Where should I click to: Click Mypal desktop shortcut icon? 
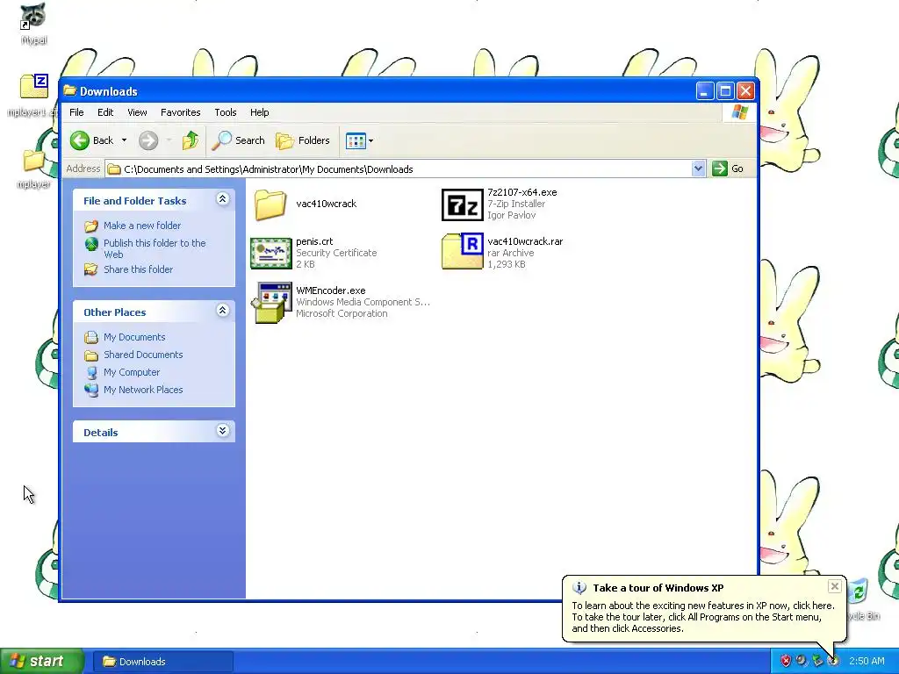34,16
